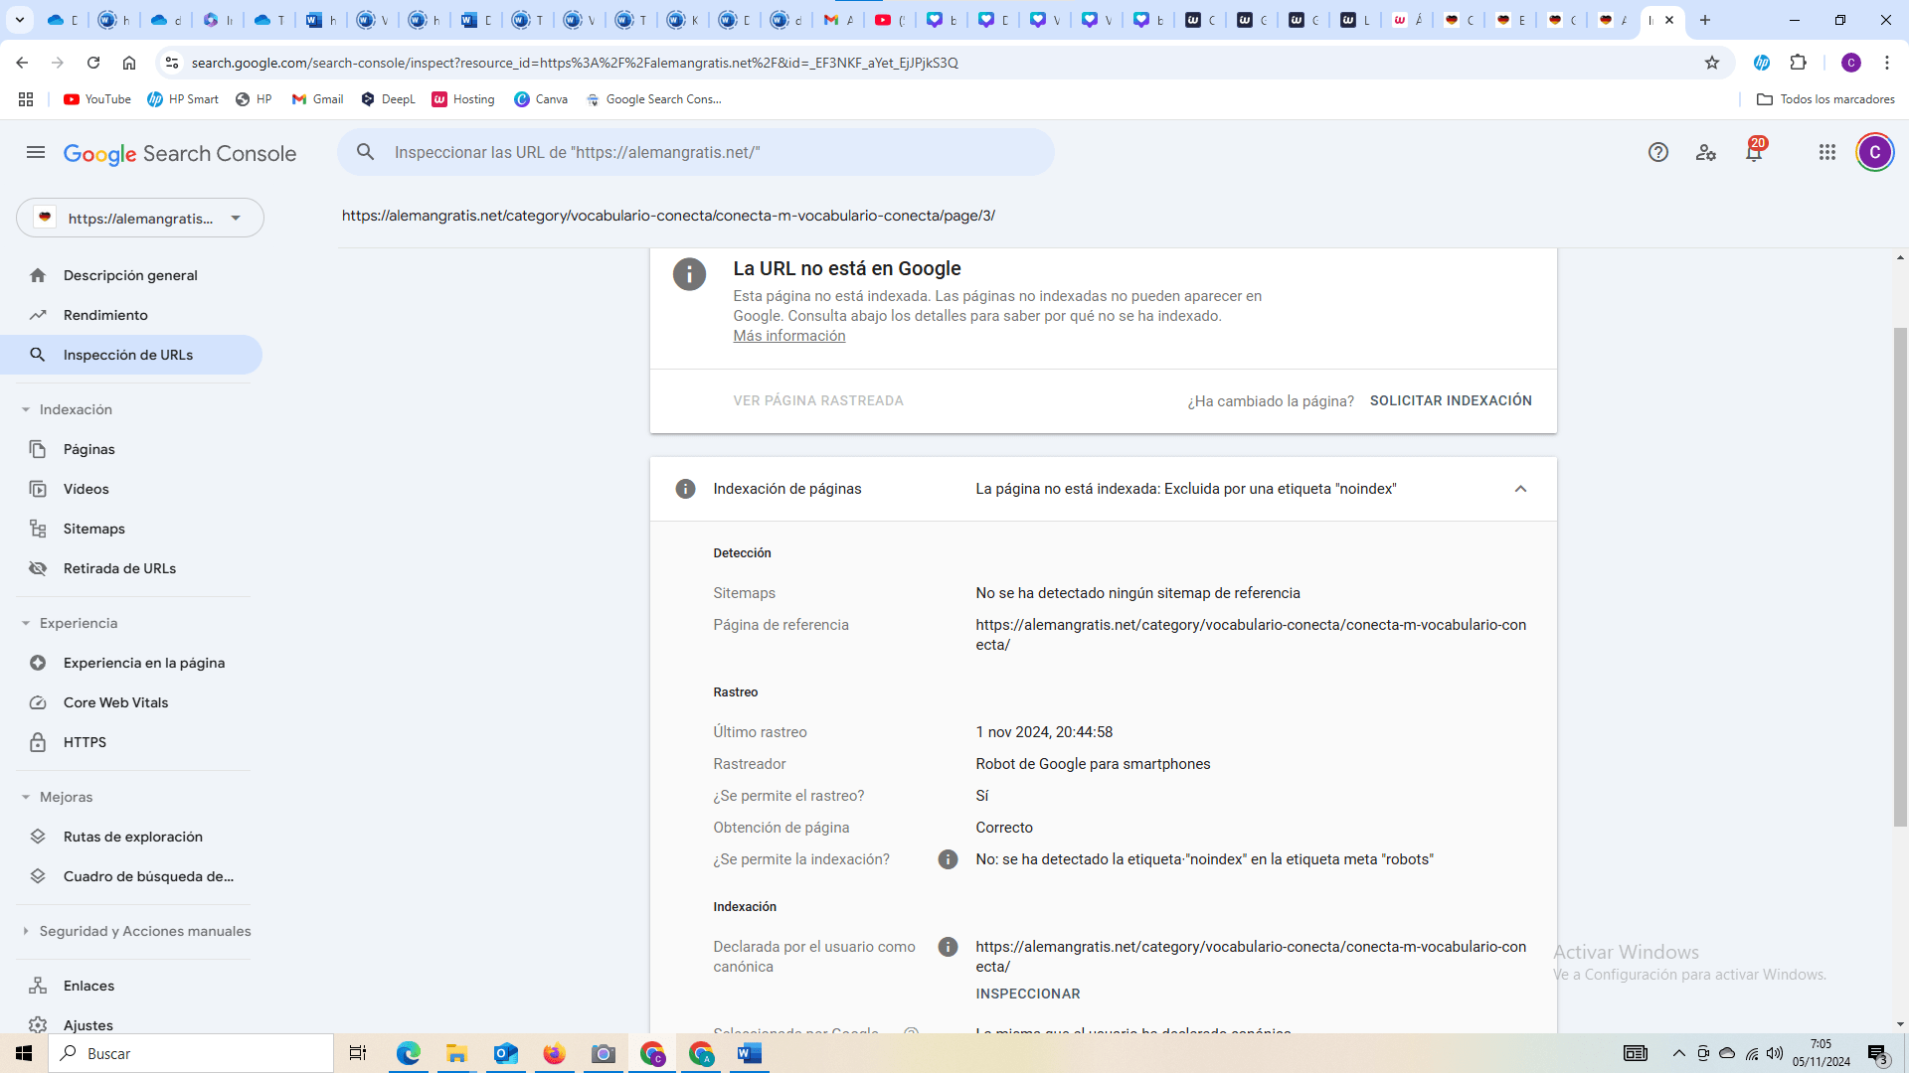Reload the page
Image resolution: width=1909 pixels, height=1073 pixels.
click(x=93, y=63)
